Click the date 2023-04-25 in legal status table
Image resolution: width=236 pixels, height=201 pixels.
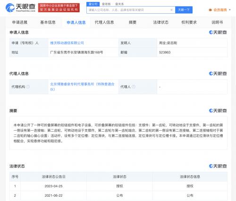[x=53, y=186]
